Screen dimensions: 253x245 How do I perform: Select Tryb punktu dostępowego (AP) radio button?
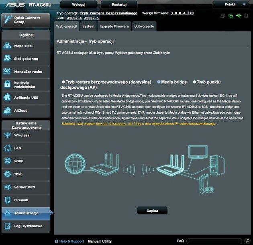pyautogui.click(x=195, y=82)
